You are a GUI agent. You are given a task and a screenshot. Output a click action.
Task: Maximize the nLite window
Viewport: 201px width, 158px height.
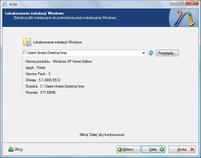182,3
